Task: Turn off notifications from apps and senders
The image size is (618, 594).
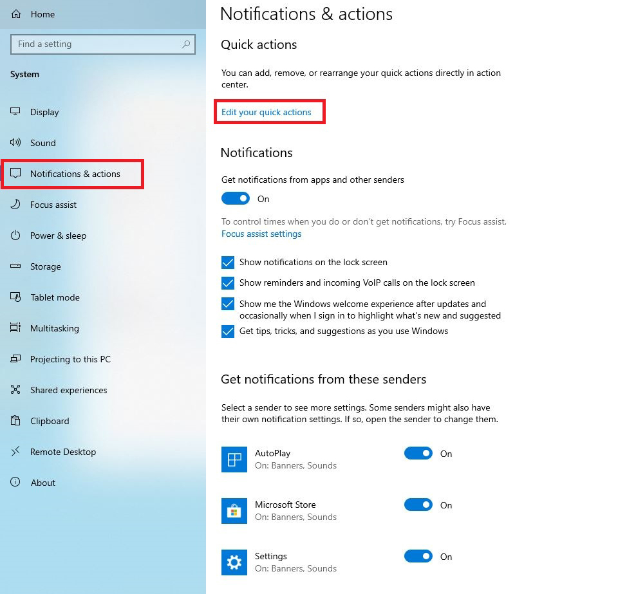Action: 236,199
